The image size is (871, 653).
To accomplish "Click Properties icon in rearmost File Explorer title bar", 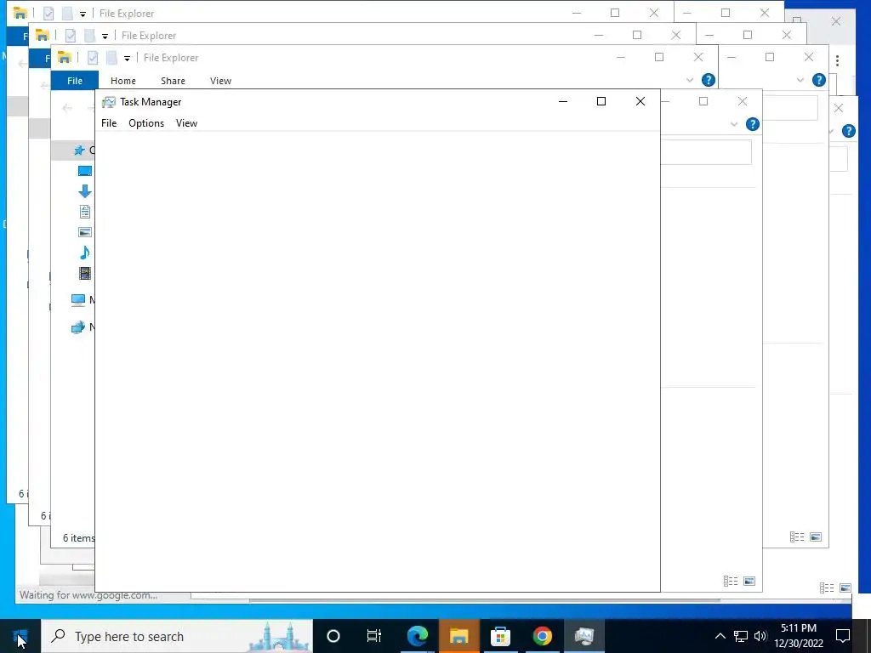I will point(48,14).
